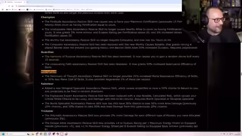Click the page vertical scrollbar handle

coord(241,74)
